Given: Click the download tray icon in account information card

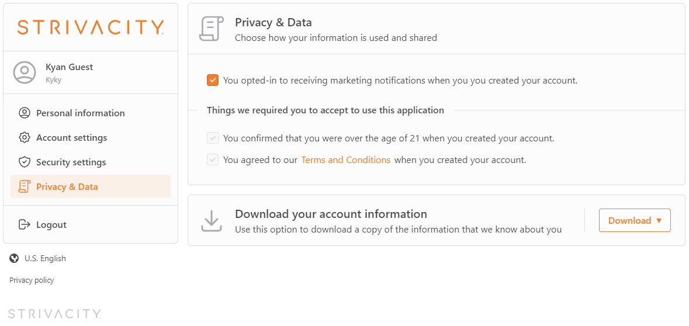Looking at the screenshot, I should point(212,221).
